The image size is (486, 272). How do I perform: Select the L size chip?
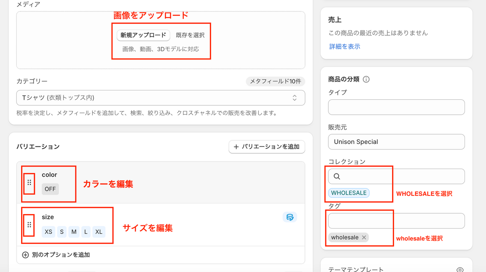[x=86, y=232]
